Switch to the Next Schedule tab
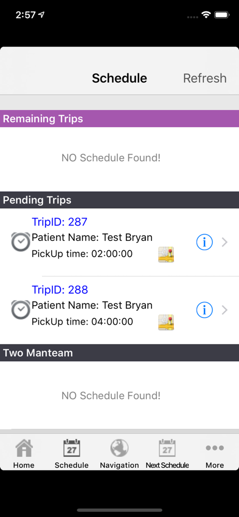239x517 pixels. (x=168, y=454)
